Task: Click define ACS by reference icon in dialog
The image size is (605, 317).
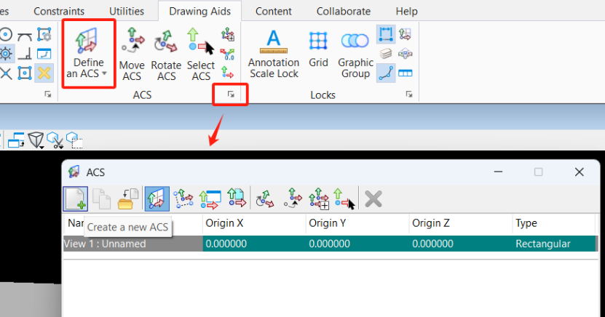Action: 236,198
